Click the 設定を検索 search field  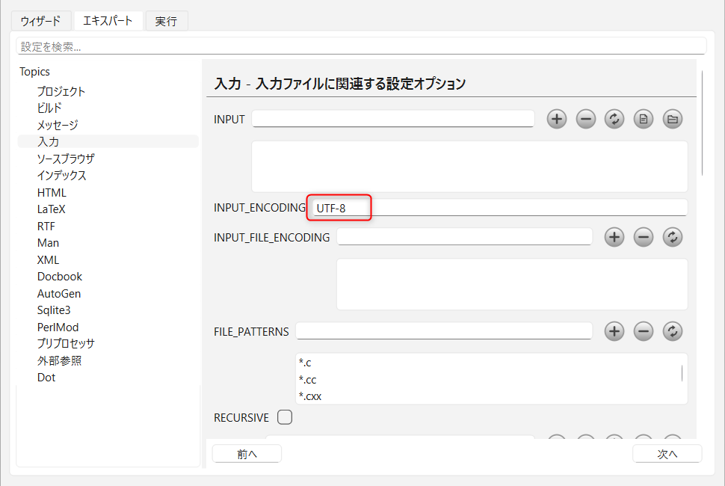tap(361, 46)
